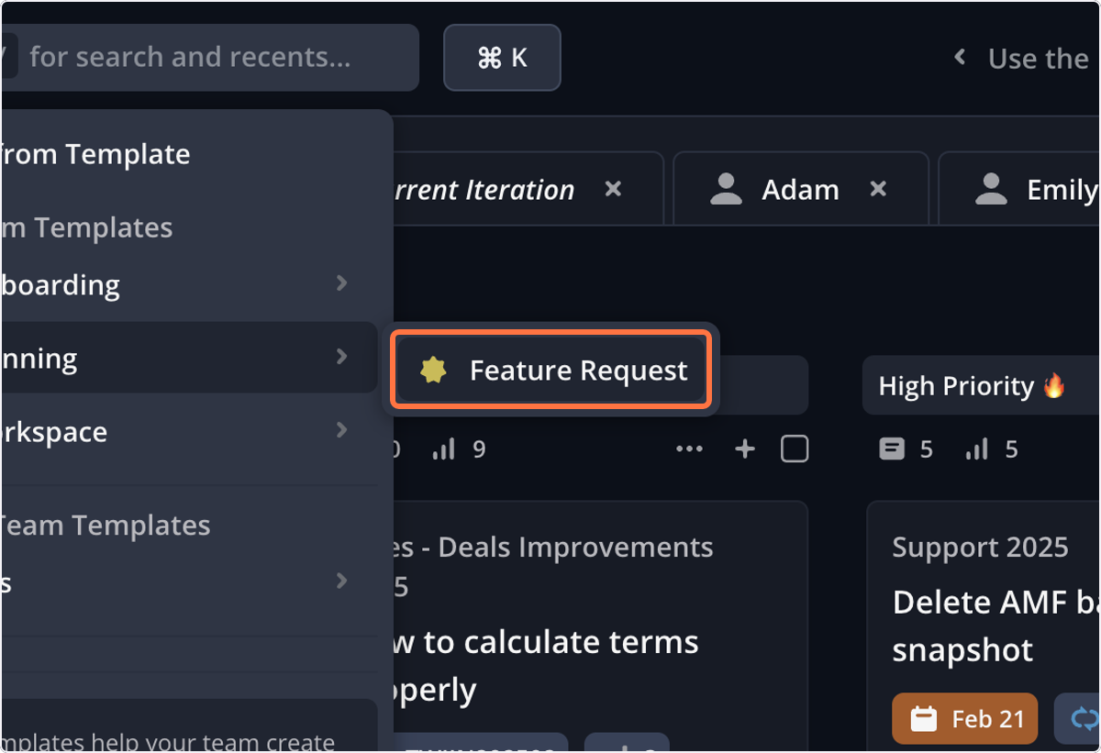Screen dimensions: 1101x753
Task: Click the Feb 21 due date badge
Action: click(x=965, y=719)
